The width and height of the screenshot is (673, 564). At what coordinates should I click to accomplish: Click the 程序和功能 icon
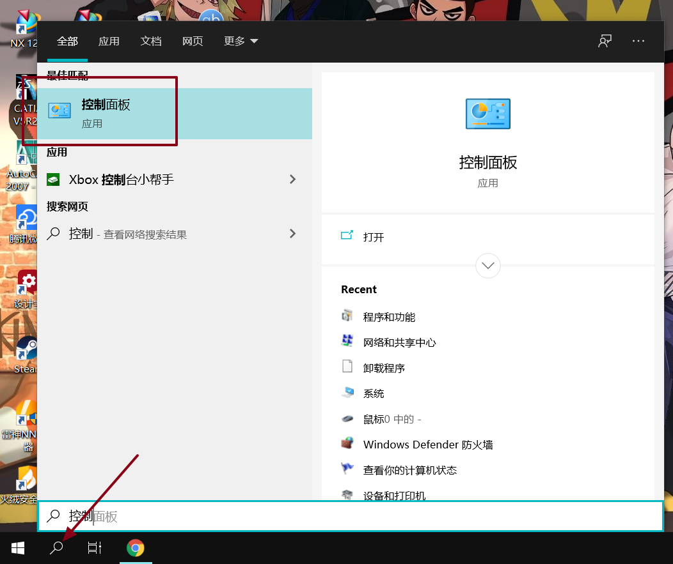pos(347,316)
